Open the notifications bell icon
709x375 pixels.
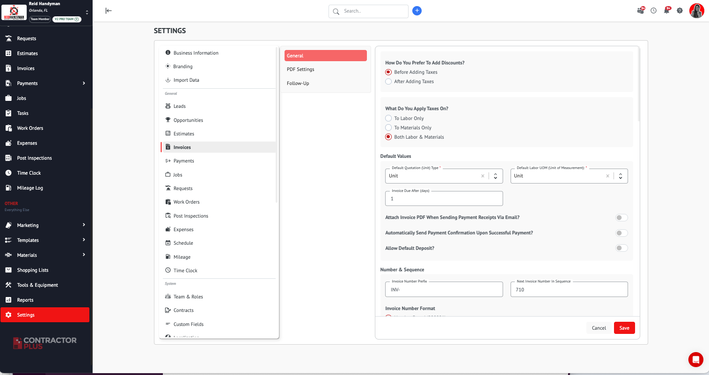coord(667,10)
